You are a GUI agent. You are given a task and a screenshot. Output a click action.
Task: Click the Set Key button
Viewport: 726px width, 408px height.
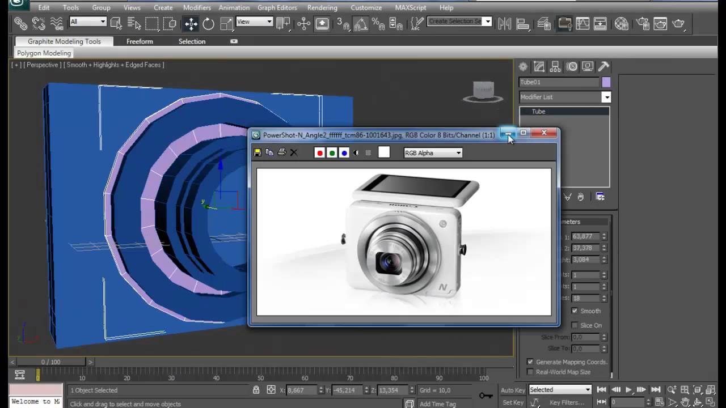(513, 402)
